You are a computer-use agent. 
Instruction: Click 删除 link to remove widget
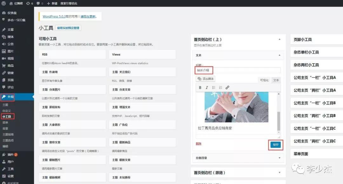198,143
